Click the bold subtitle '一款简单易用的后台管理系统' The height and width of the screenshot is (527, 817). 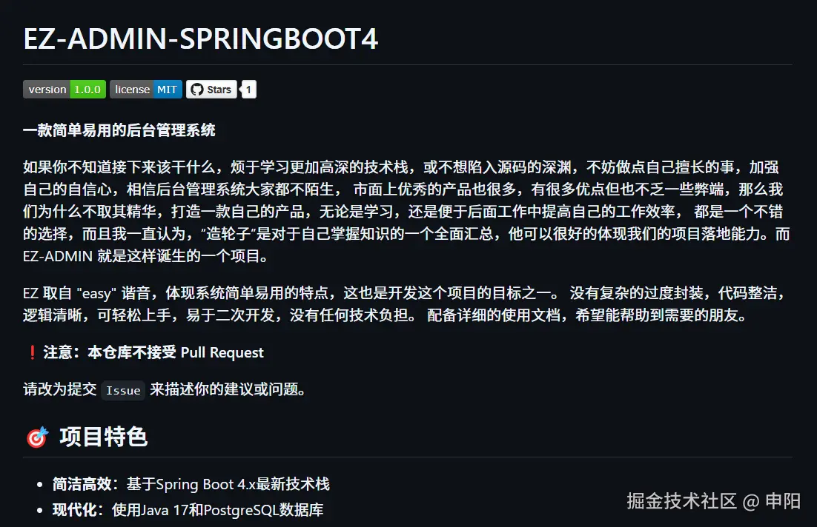tap(119, 130)
